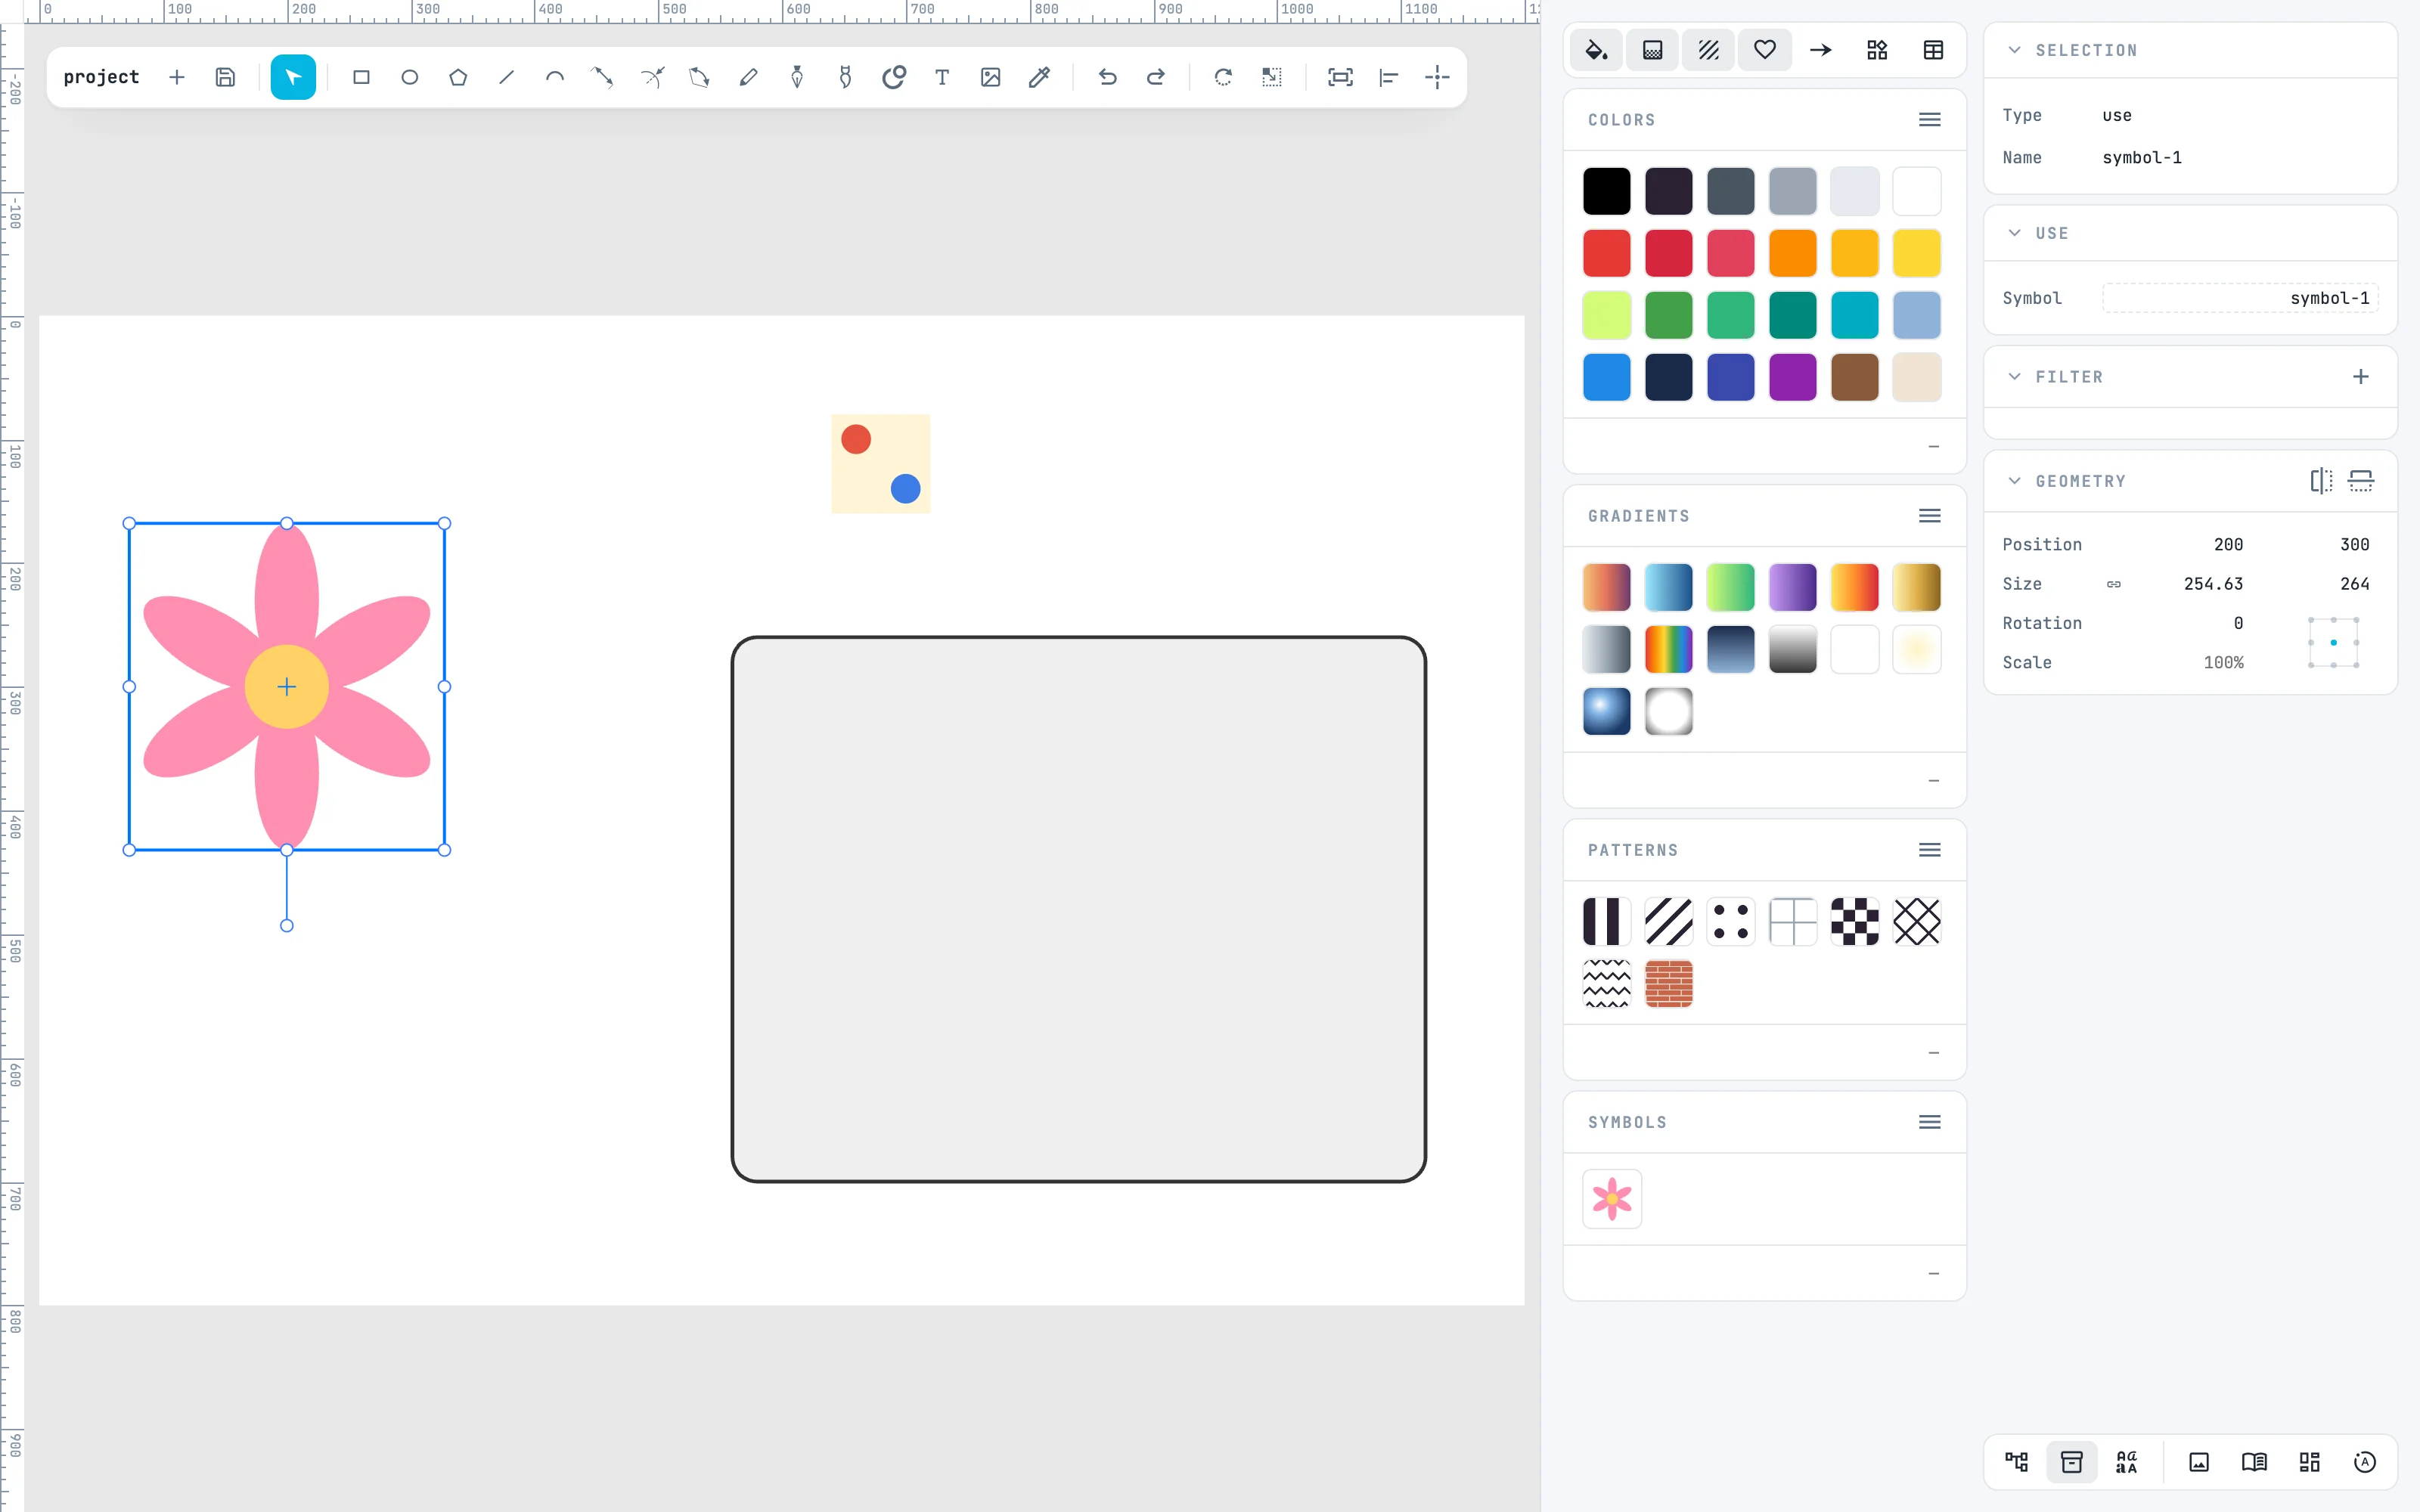Click the plus icon next to project
Image resolution: width=2420 pixels, height=1512 pixels.
tap(177, 77)
